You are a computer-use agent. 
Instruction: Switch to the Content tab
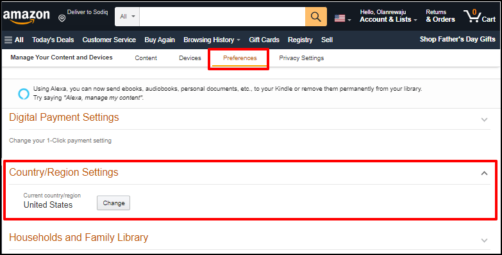[146, 58]
